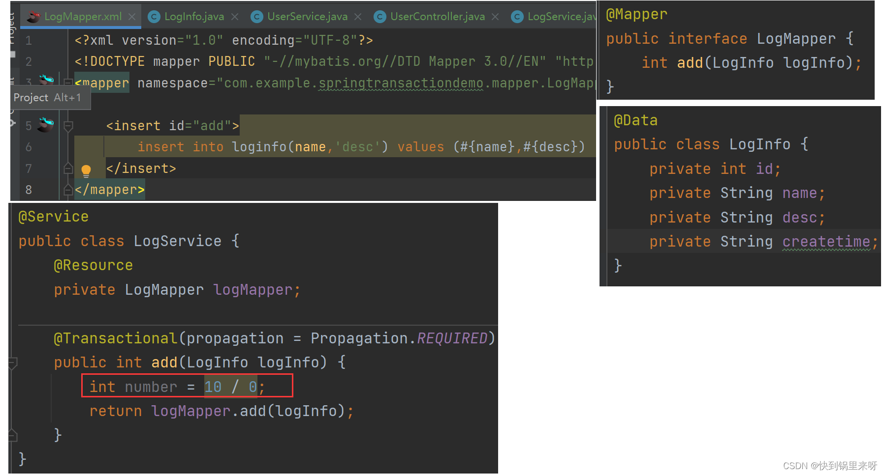
Task: Open the UserController.java tab
Action: click(437, 17)
